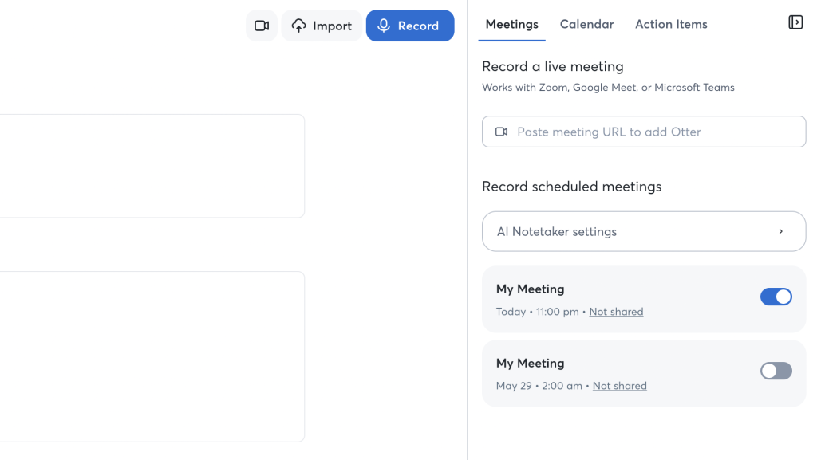Screen dimensions: 817x460
Task: Enable recording for May 29 My Meeting
Action: (x=776, y=371)
